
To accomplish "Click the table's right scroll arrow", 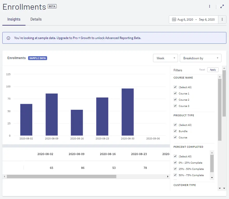I will [x=168, y=176].
